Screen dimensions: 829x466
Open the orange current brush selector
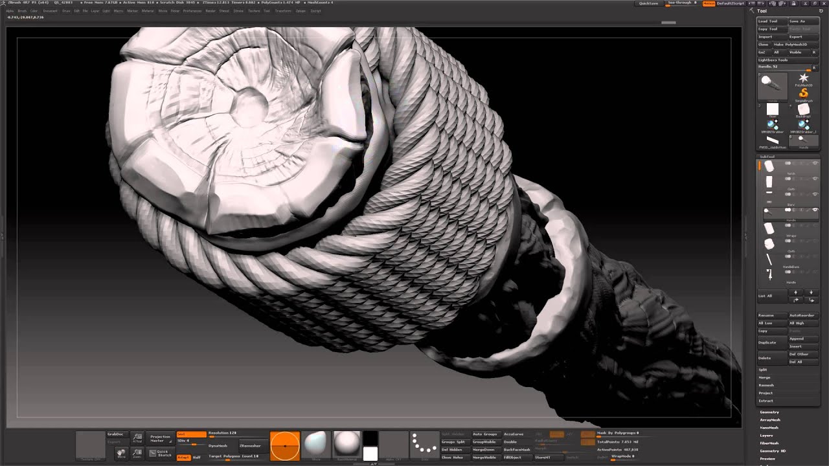coord(285,446)
